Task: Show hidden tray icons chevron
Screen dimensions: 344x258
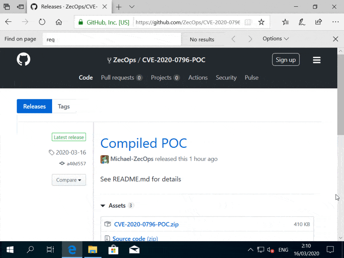Action: coord(250,250)
